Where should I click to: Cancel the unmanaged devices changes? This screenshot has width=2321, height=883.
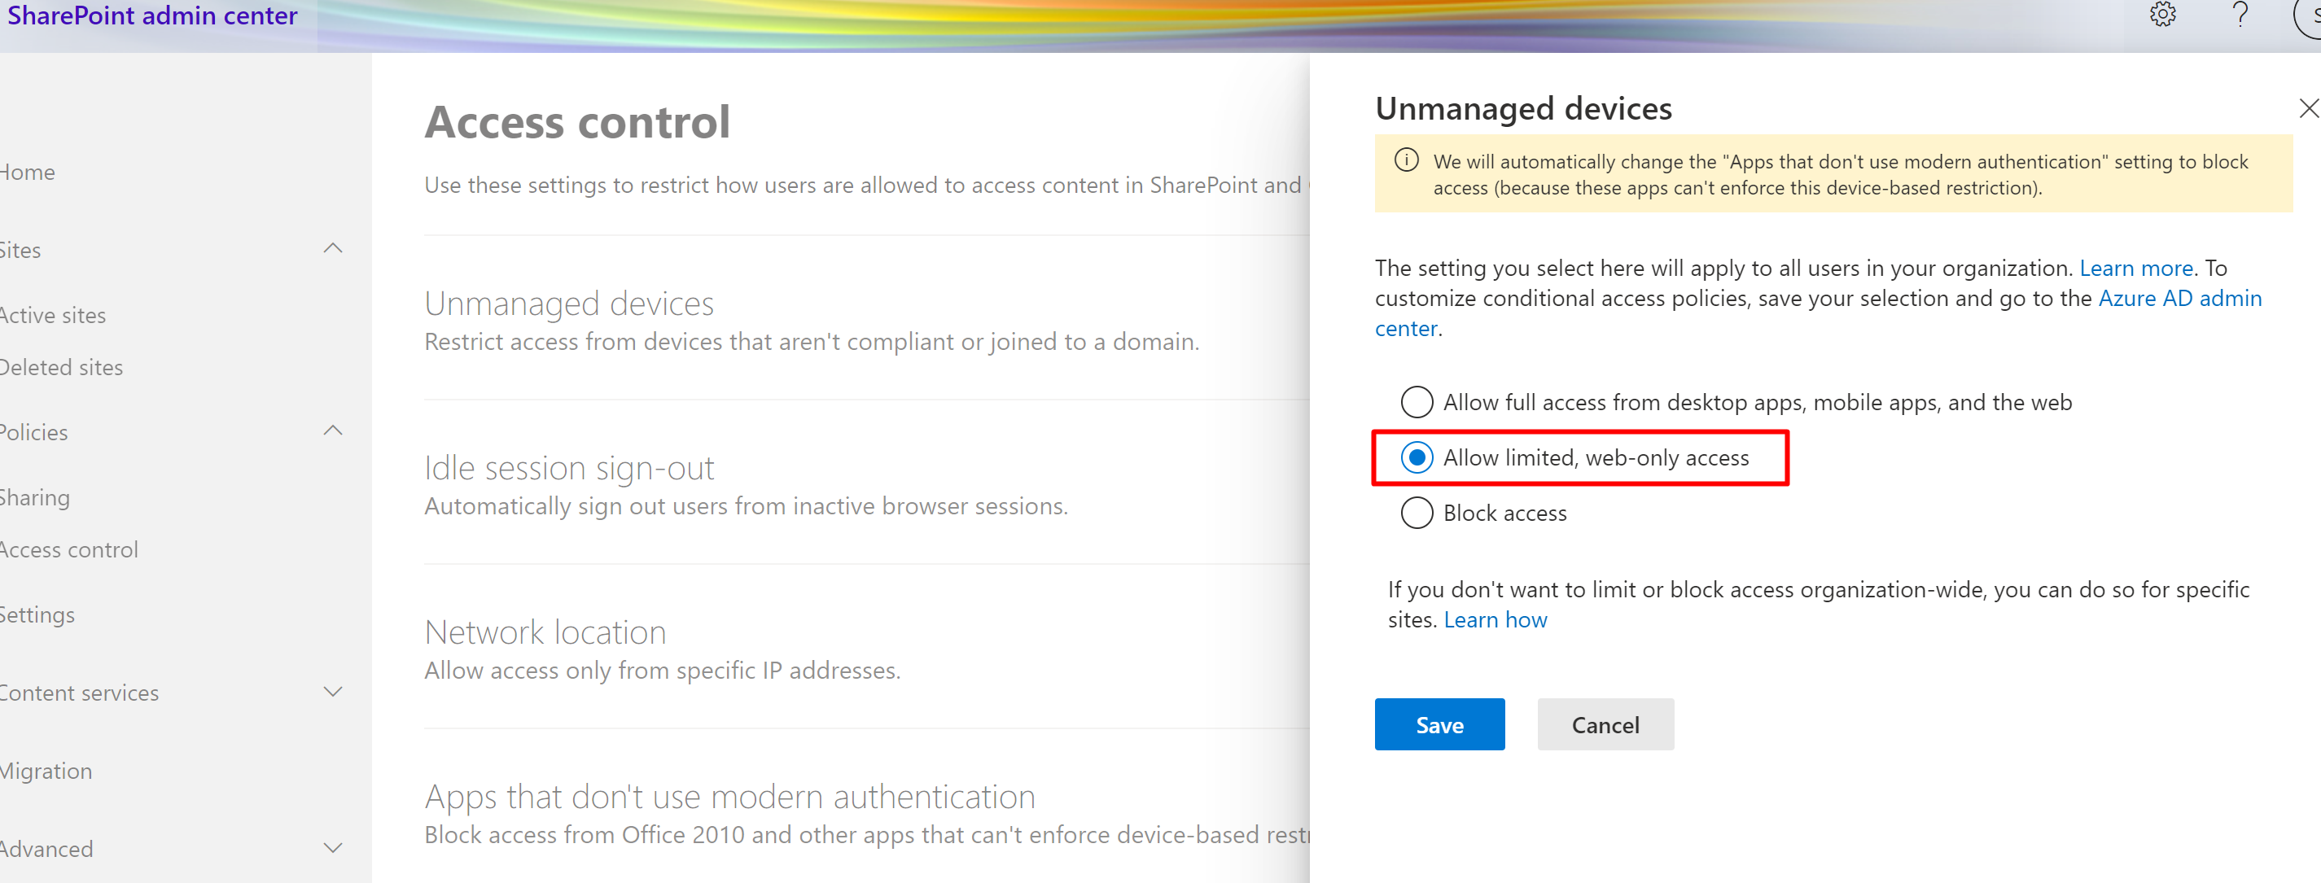(1605, 724)
